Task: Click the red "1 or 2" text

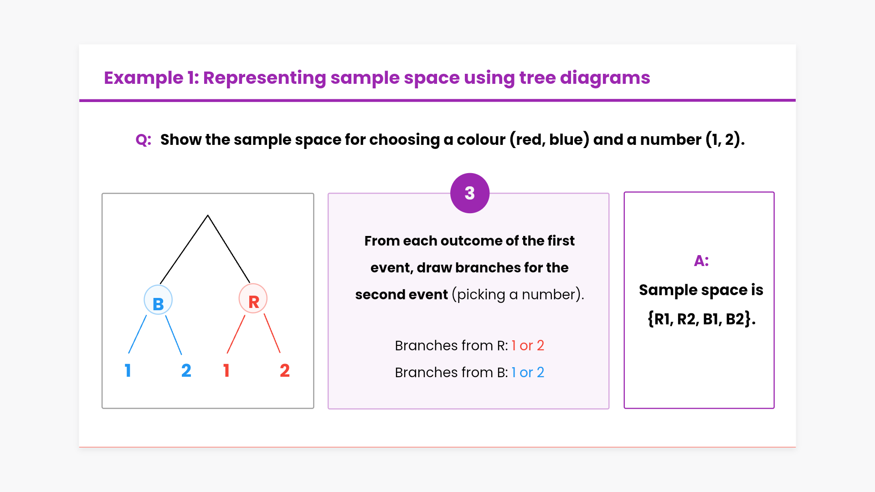Action: click(528, 346)
